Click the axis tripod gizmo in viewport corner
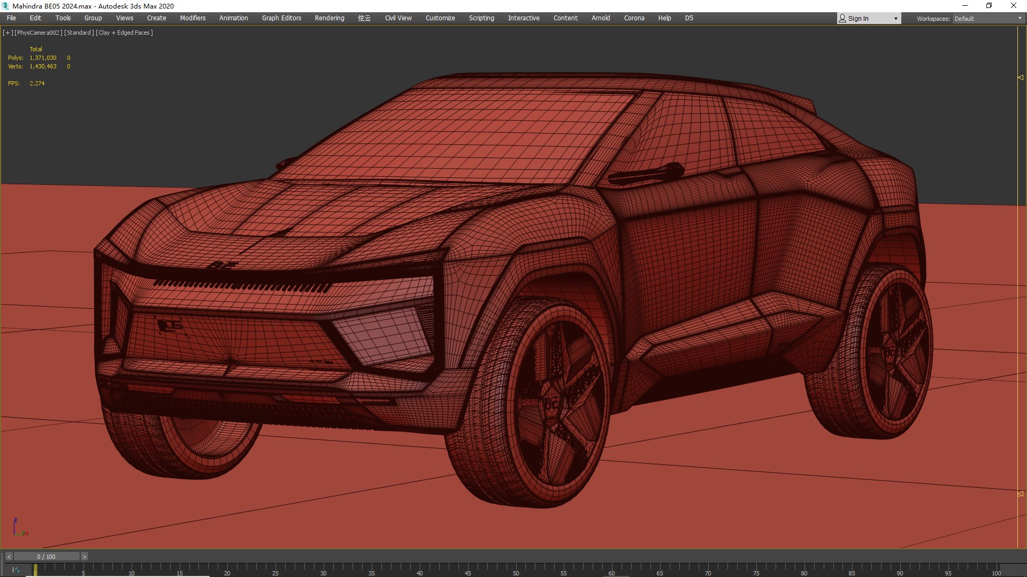Screen dimensions: 1027x577 tap(20, 528)
